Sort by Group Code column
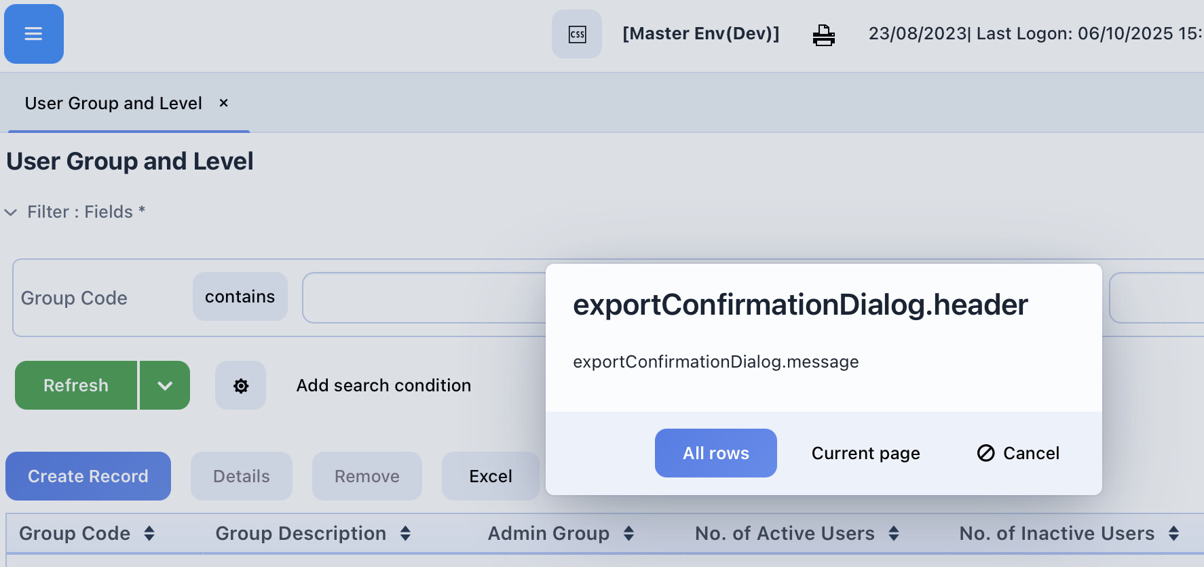The image size is (1204, 567). click(x=149, y=534)
